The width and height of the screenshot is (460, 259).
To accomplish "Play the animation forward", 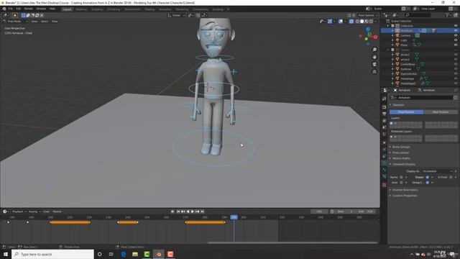I will [x=193, y=212].
